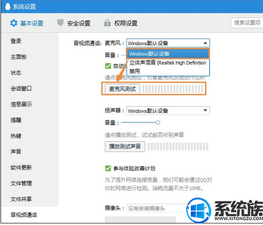This screenshot has height=225, width=263.
Task: Click the gear icon for 基本设置
Action: (14, 23)
